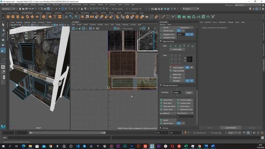This screenshot has width=265, height=149.
Task: Click the Distribute value input field
Action: tap(177, 93)
